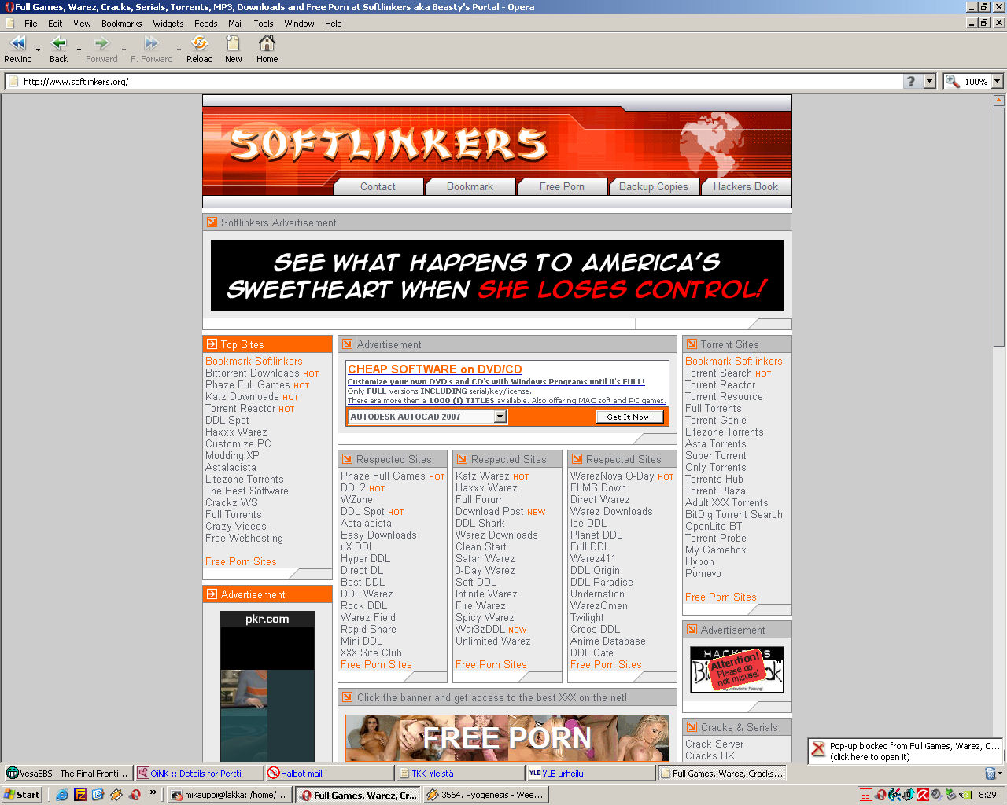The width and height of the screenshot is (1007, 805).
Task: Open the Katz Warez link
Action: (x=482, y=476)
